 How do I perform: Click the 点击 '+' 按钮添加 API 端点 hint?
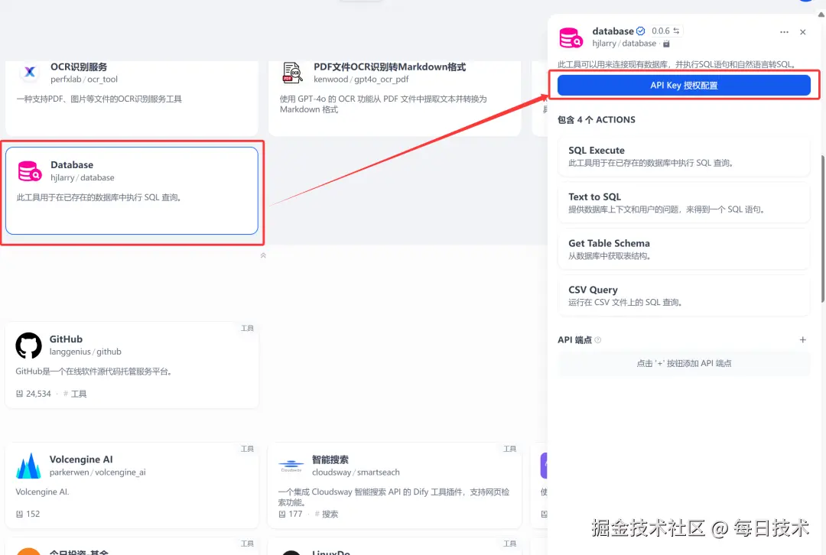click(684, 363)
